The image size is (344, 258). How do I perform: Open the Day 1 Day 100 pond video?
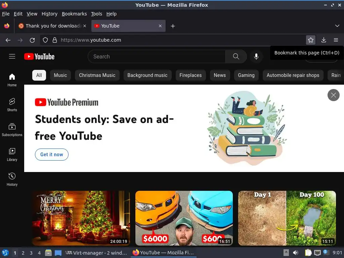[x=287, y=218]
